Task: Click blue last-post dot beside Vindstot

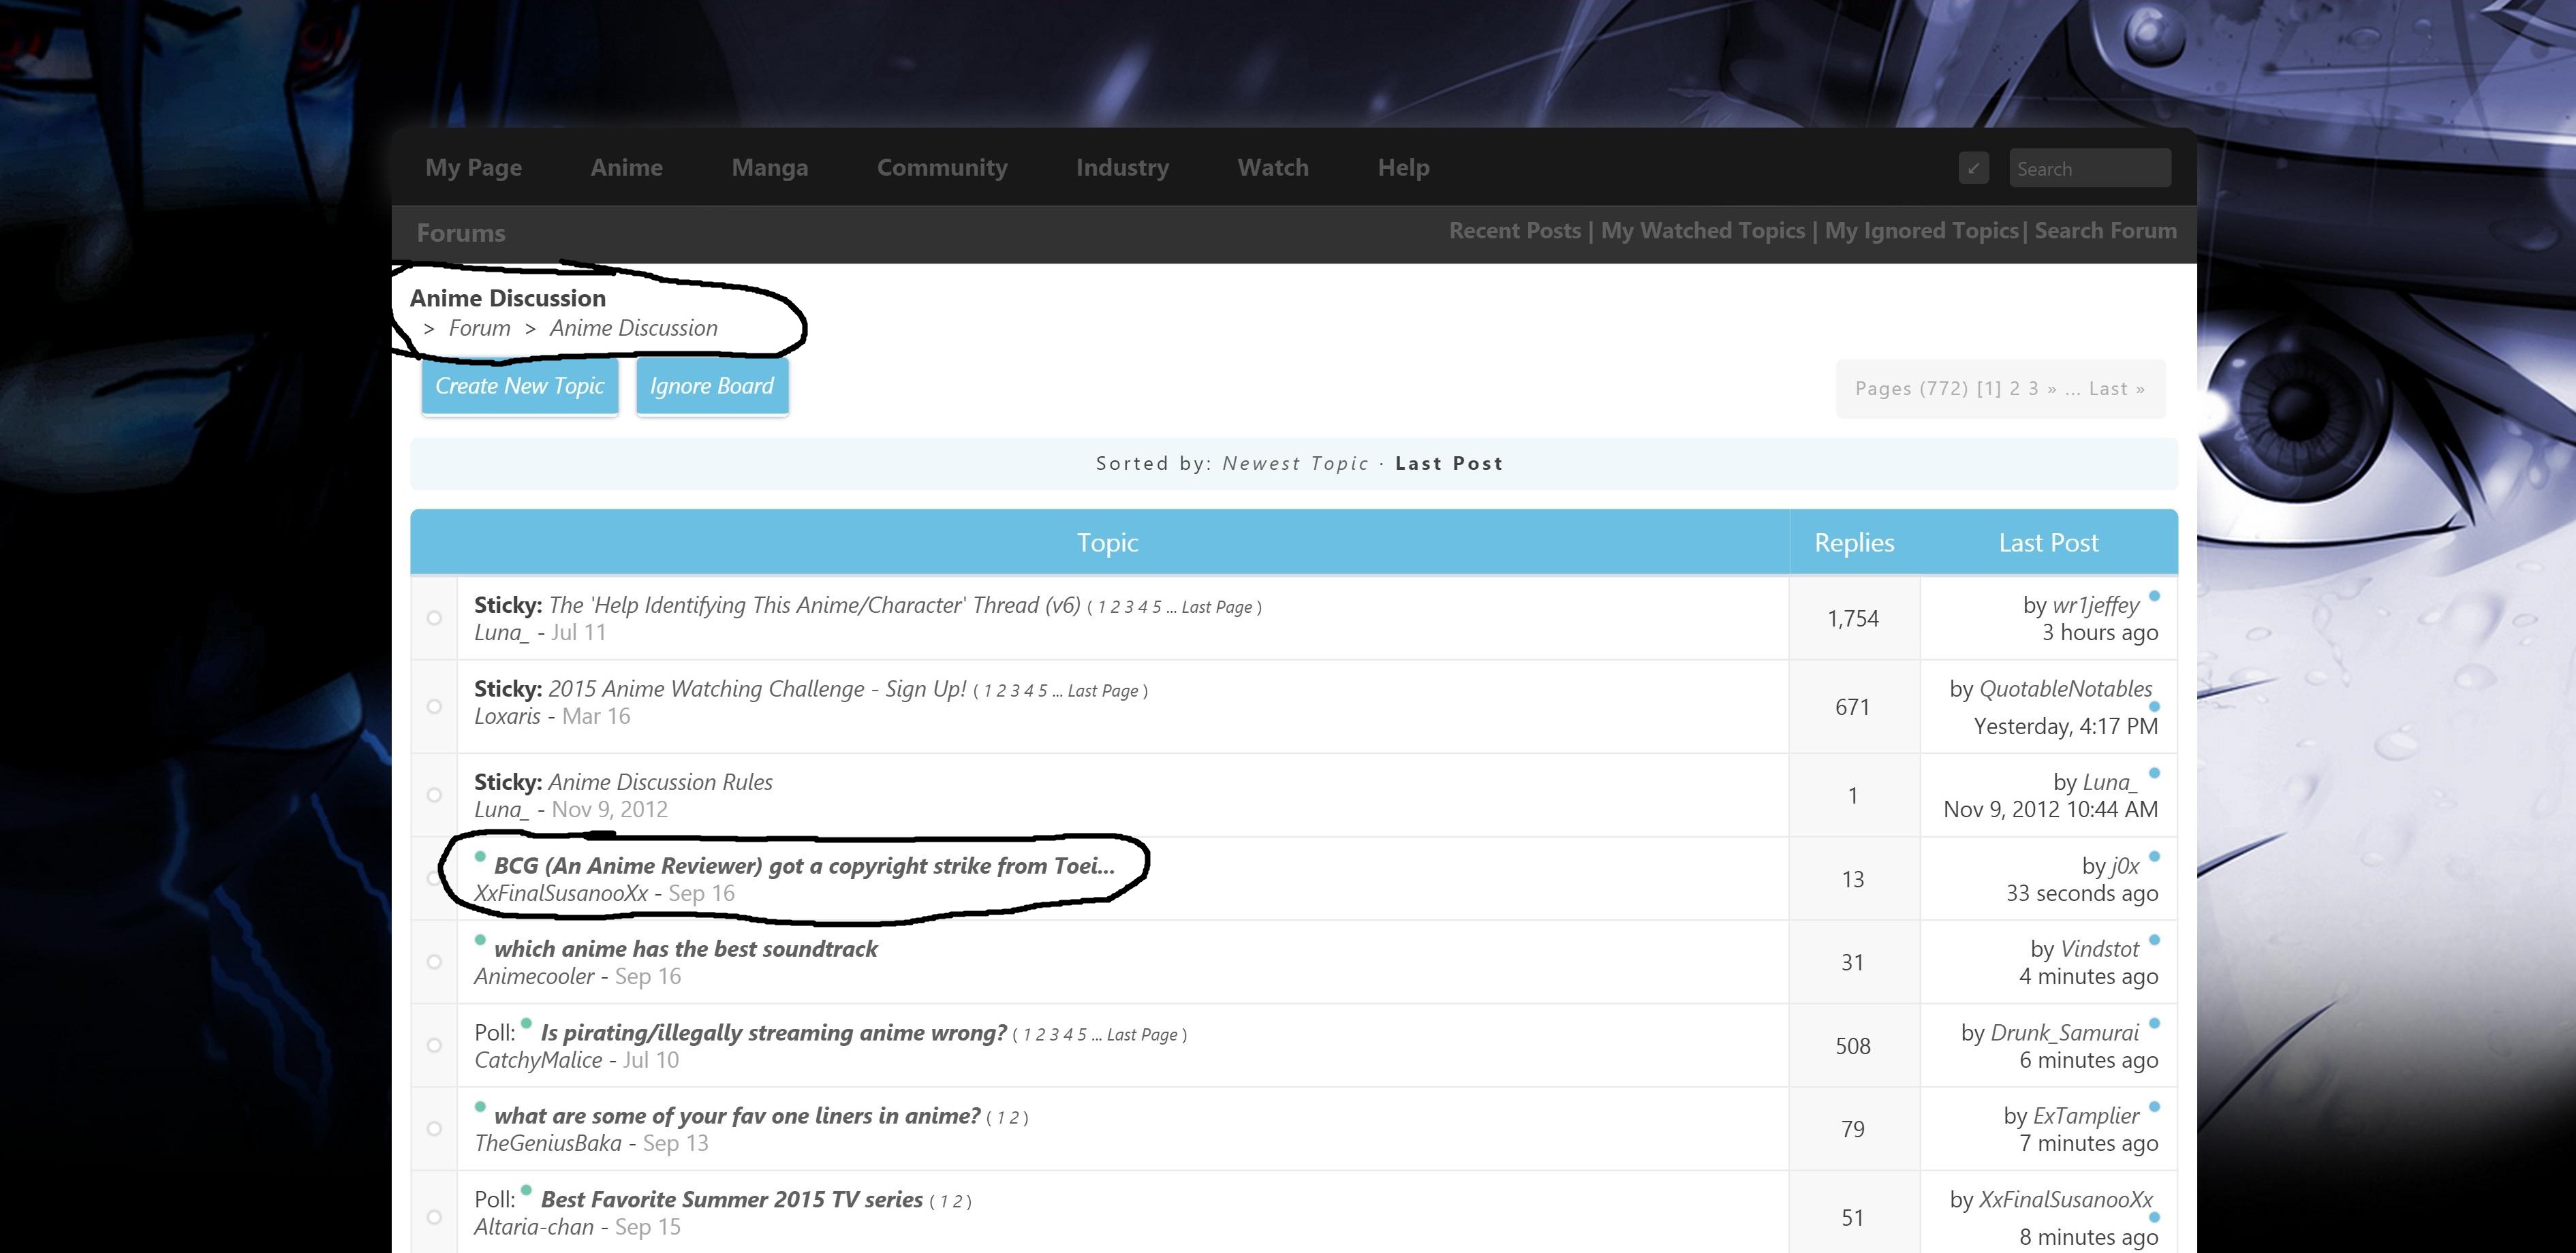Action: point(2154,939)
